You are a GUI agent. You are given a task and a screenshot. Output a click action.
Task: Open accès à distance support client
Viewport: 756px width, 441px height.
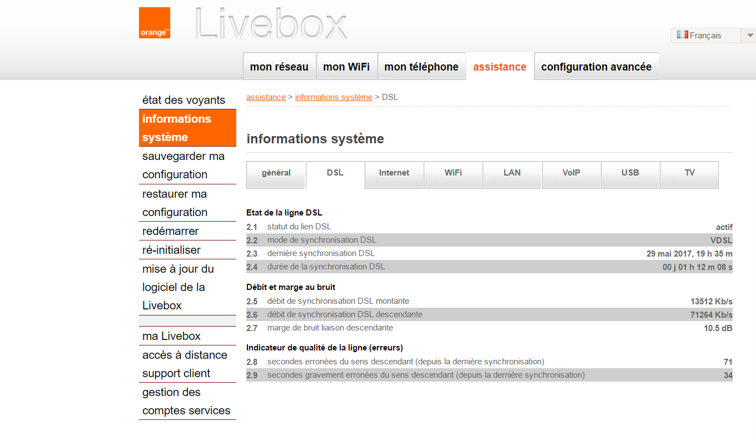click(x=187, y=364)
